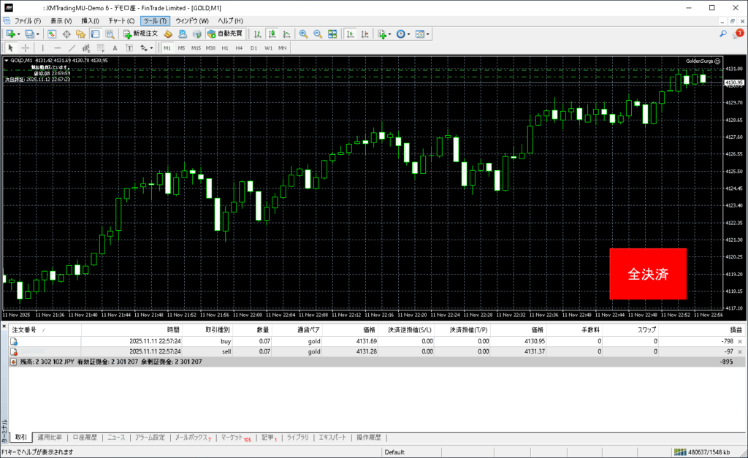This screenshot has width=748, height=458.
Task: Click the New Order (新規注文) toolbar button
Action: (140, 34)
